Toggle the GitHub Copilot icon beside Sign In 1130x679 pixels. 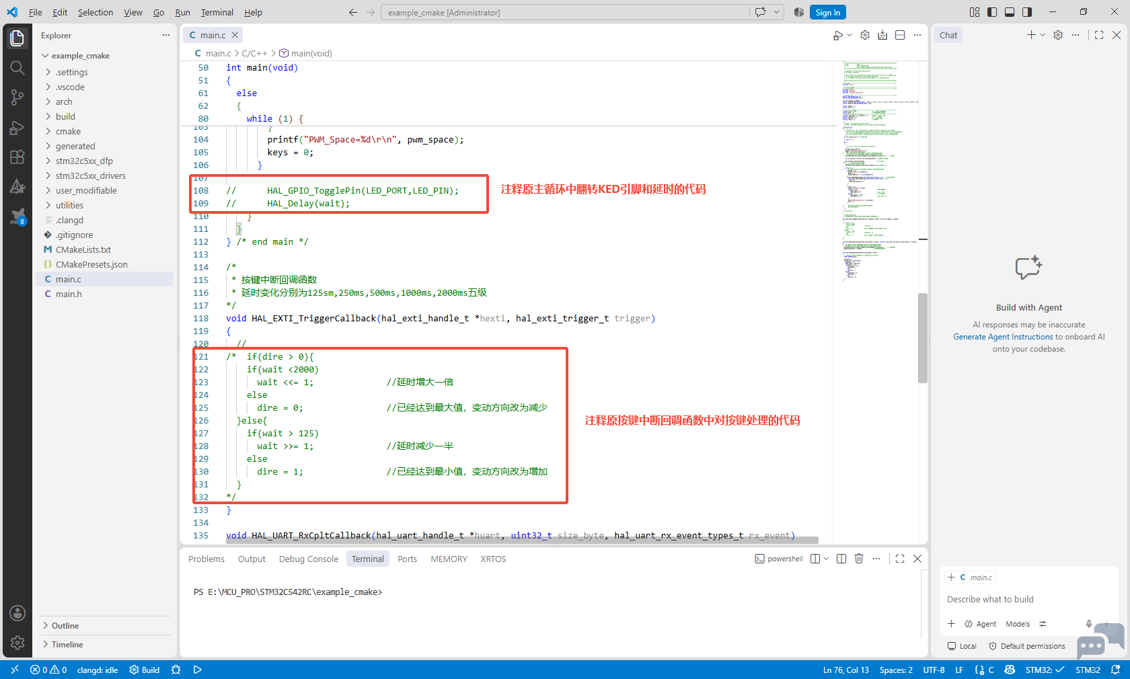coord(799,12)
